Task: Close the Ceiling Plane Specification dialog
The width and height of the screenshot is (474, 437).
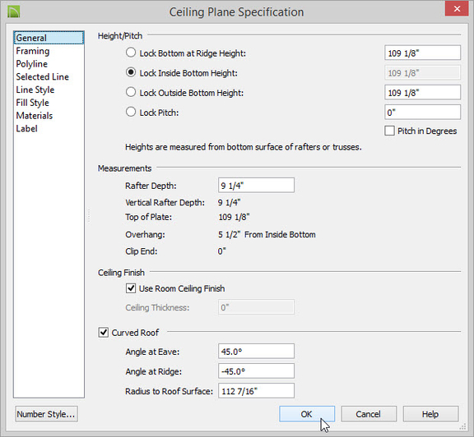Action: click(457, 9)
